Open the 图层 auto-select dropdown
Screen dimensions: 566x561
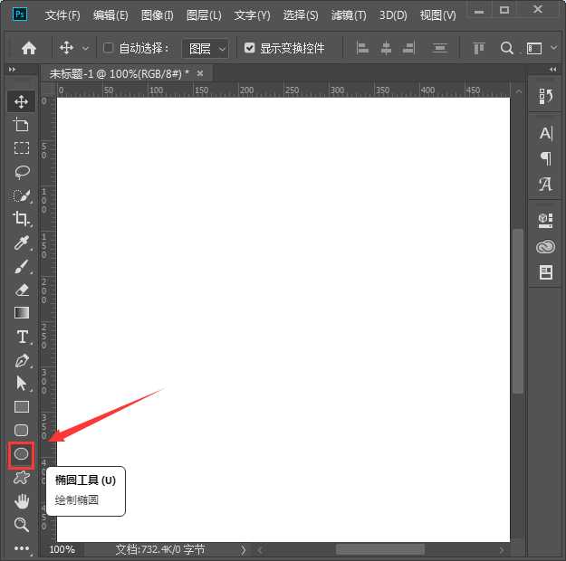(206, 48)
